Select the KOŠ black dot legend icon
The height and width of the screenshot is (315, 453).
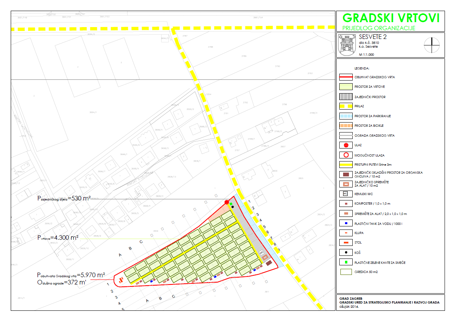click(345, 252)
